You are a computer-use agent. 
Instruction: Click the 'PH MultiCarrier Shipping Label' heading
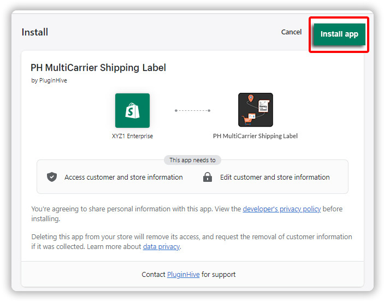click(98, 68)
